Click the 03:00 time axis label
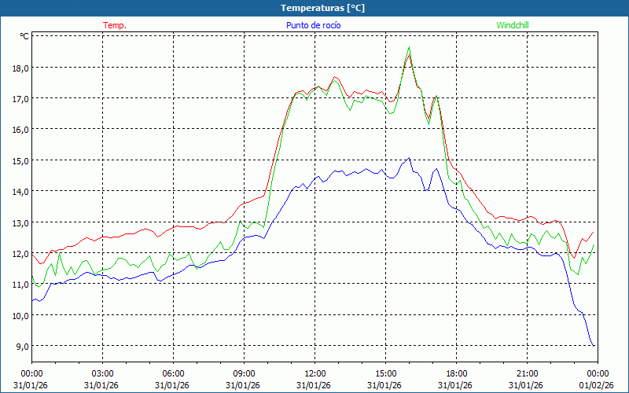The height and width of the screenshot is (393, 629). (103, 373)
